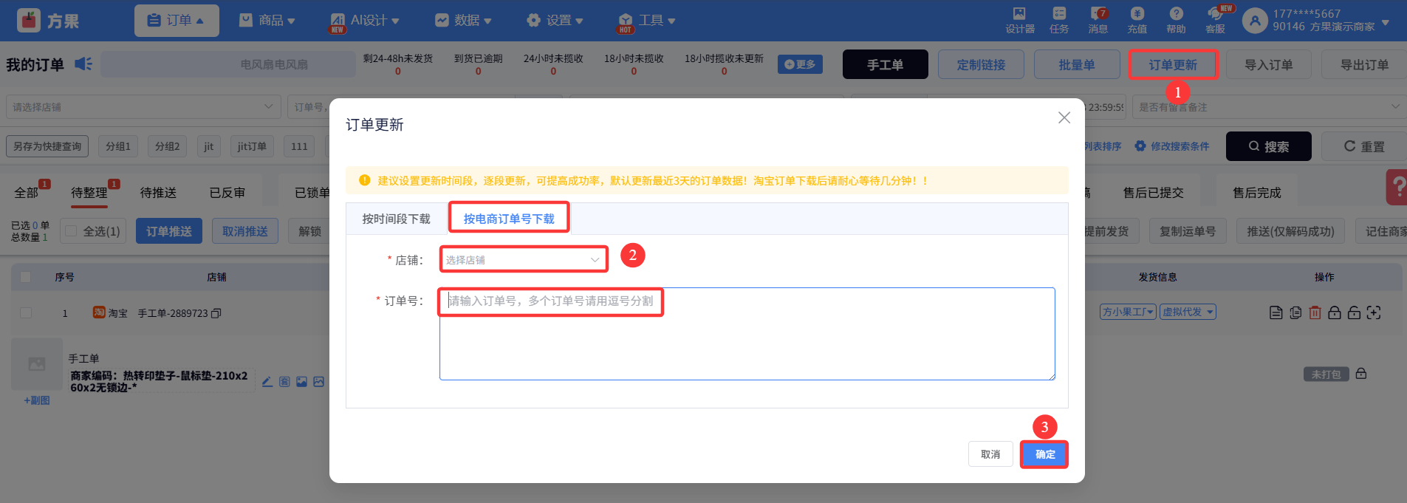1407x503 pixels.
Task: Open the 商品 menu dropdown
Action: 267,21
